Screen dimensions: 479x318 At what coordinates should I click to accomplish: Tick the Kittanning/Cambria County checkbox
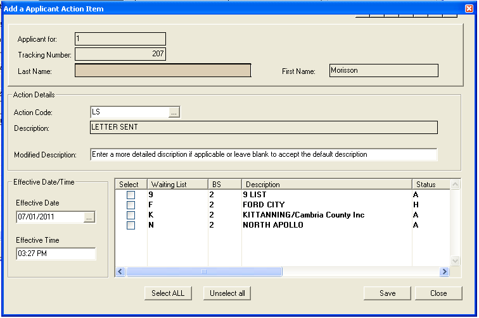tap(131, 216)
